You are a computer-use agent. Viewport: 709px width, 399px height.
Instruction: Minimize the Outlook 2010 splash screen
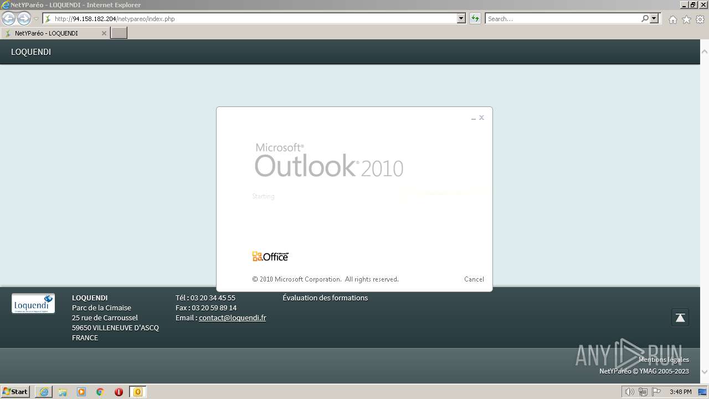point(474,118)
